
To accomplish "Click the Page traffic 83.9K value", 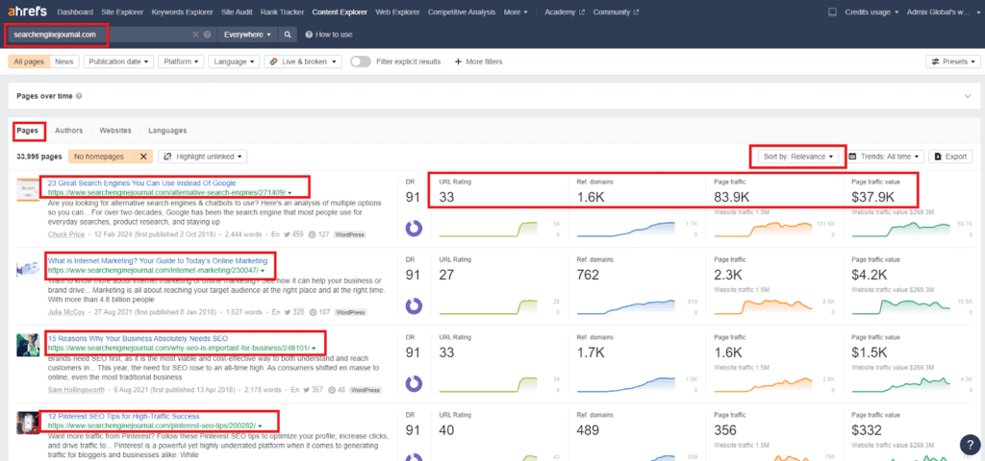I will (733, 198).
